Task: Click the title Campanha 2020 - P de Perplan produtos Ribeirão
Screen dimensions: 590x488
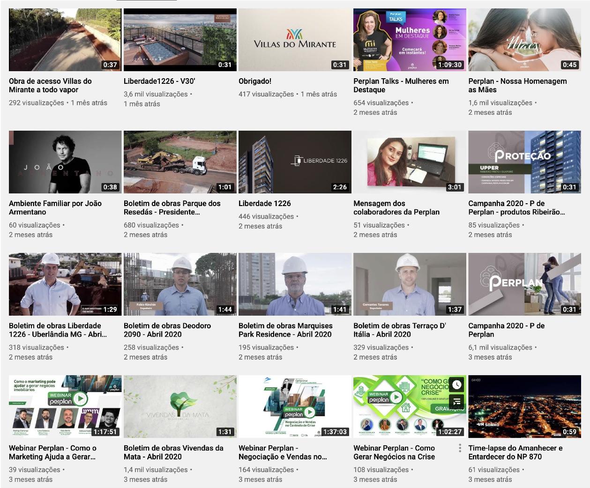Action: (517, 207)
